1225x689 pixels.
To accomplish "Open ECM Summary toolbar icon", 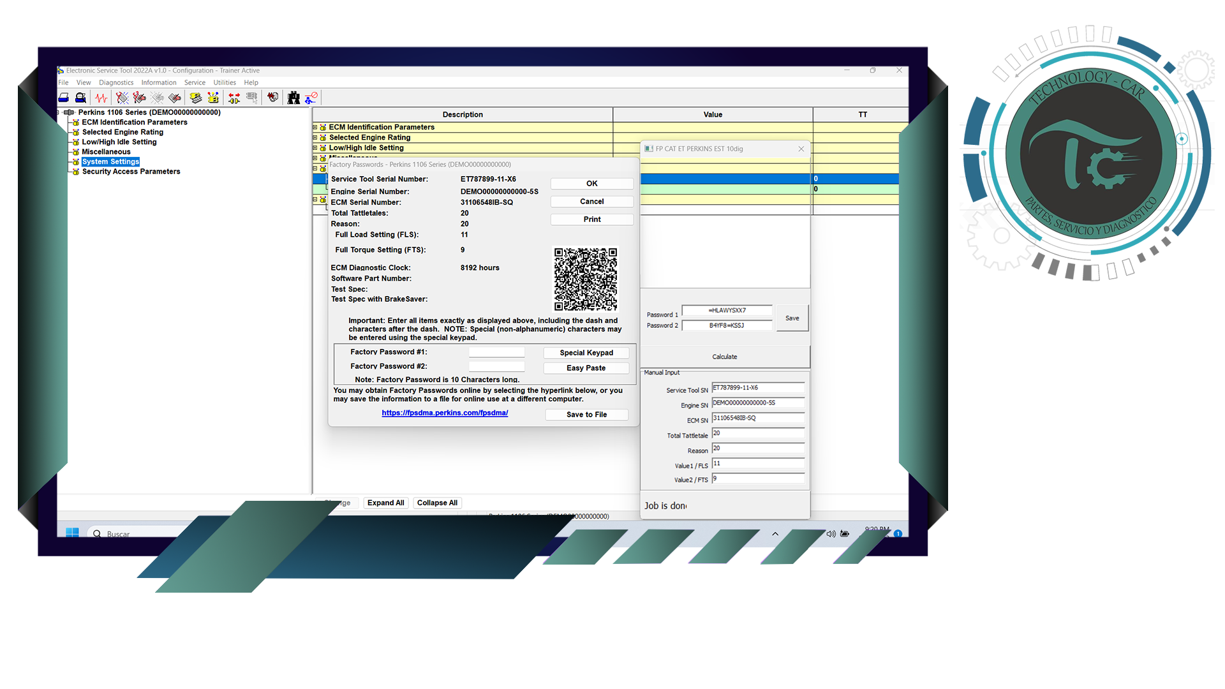I will pos(196,98).
